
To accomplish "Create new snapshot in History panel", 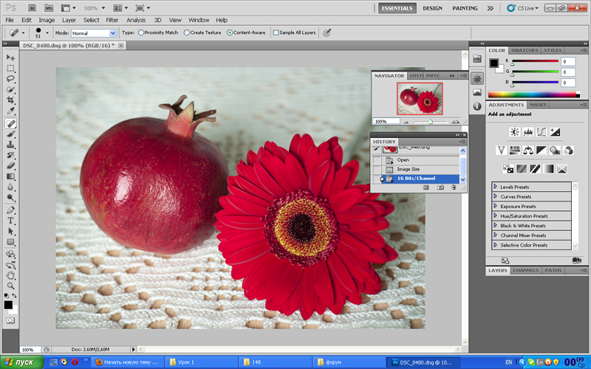I will (440, 187).
